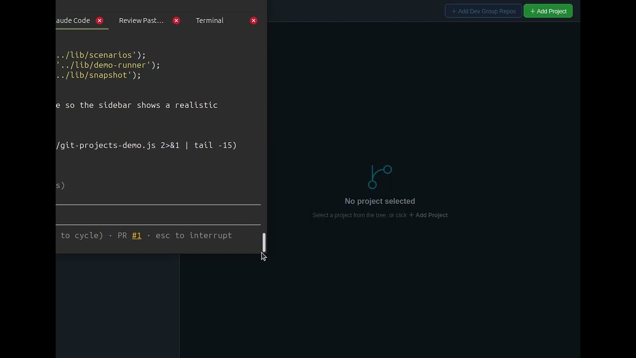Switch to the Claude Code tab
Viewport: 636px width, 358px height.
73,20
